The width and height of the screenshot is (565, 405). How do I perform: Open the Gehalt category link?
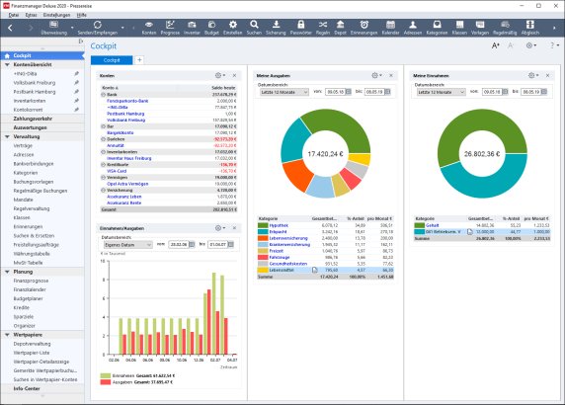[x=432, y=225]
